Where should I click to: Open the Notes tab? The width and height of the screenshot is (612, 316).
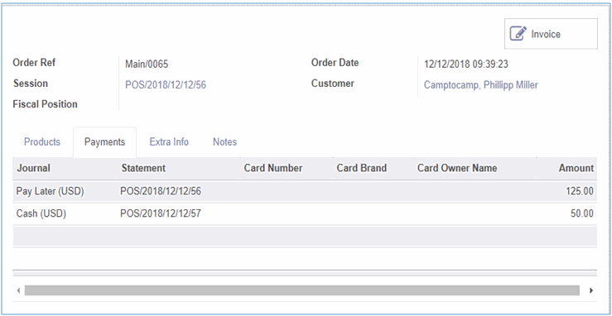(x=224, y=141)
